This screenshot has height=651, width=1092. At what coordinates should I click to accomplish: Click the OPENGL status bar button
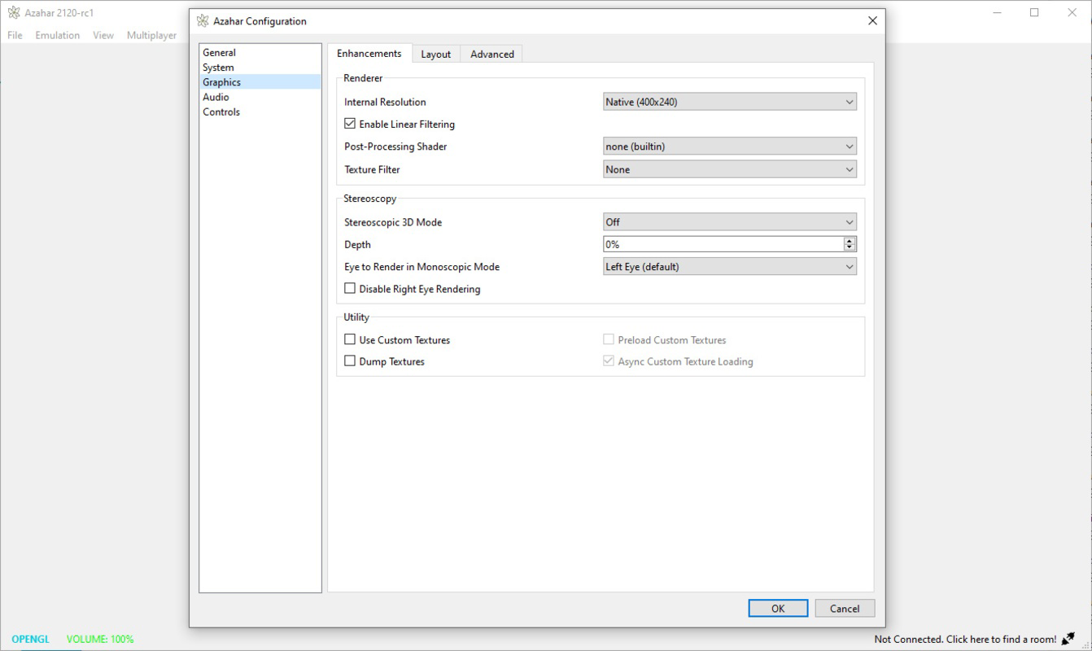31,639
